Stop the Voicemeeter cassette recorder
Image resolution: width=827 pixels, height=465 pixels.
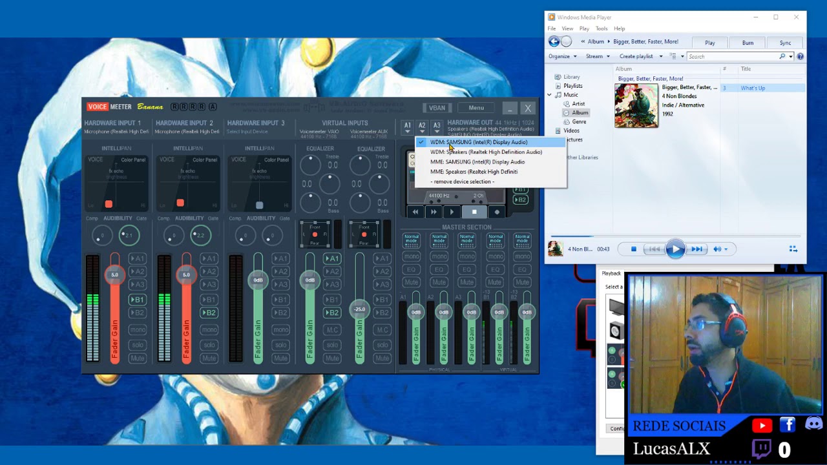coord(474,212)
